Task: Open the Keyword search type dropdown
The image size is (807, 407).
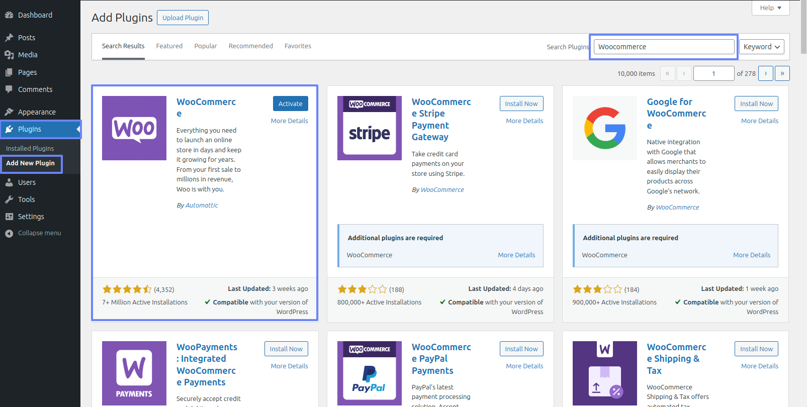Action: [x=761, y=47]
